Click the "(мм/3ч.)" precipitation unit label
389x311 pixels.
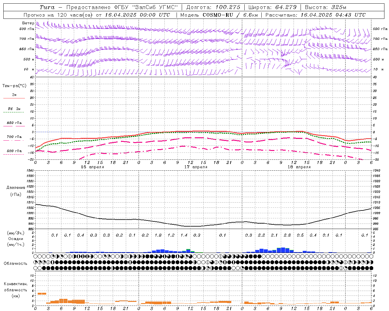16,233
